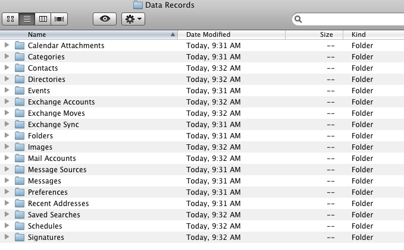Viewport: 404px width, 250px height.
Task: Click the Exchange Moves folder icon
Action: (20, 113)
